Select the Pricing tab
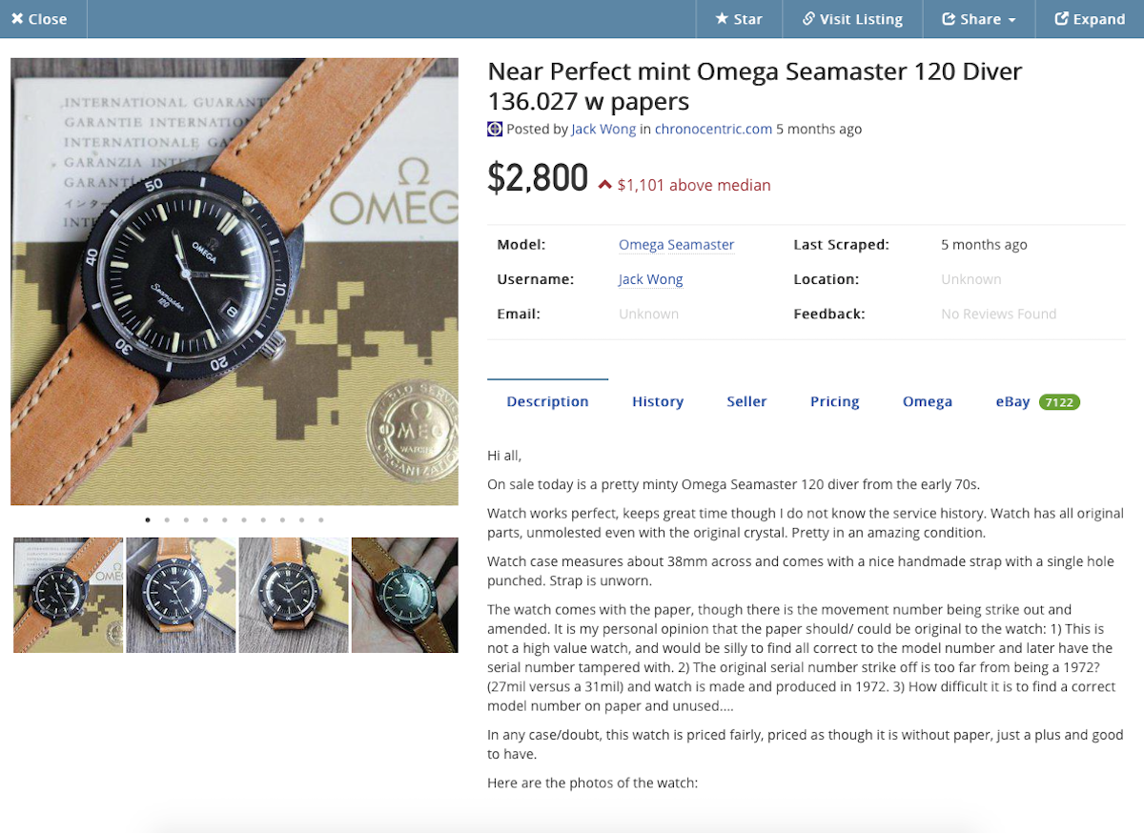This screenshot has height=833, width=1144. click(x=834, y=401)
